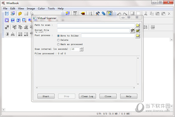This screenshot has width=175, height=117.
Task: Click the black arrow flip toolbar icon
Action: pyautogui.click(x=7, y=34)
